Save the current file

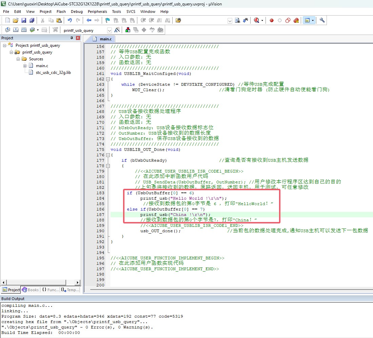point(23,20)
